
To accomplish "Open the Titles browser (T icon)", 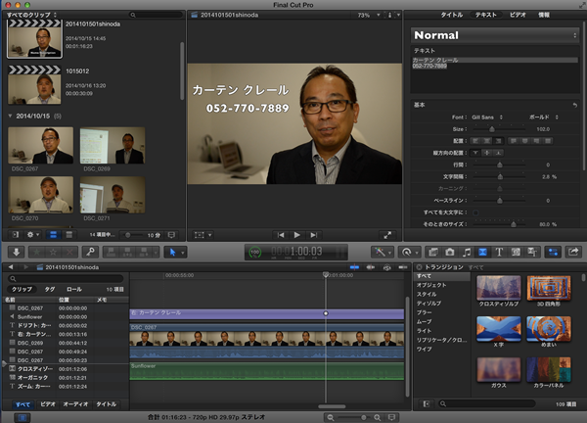I will point(499,252).
